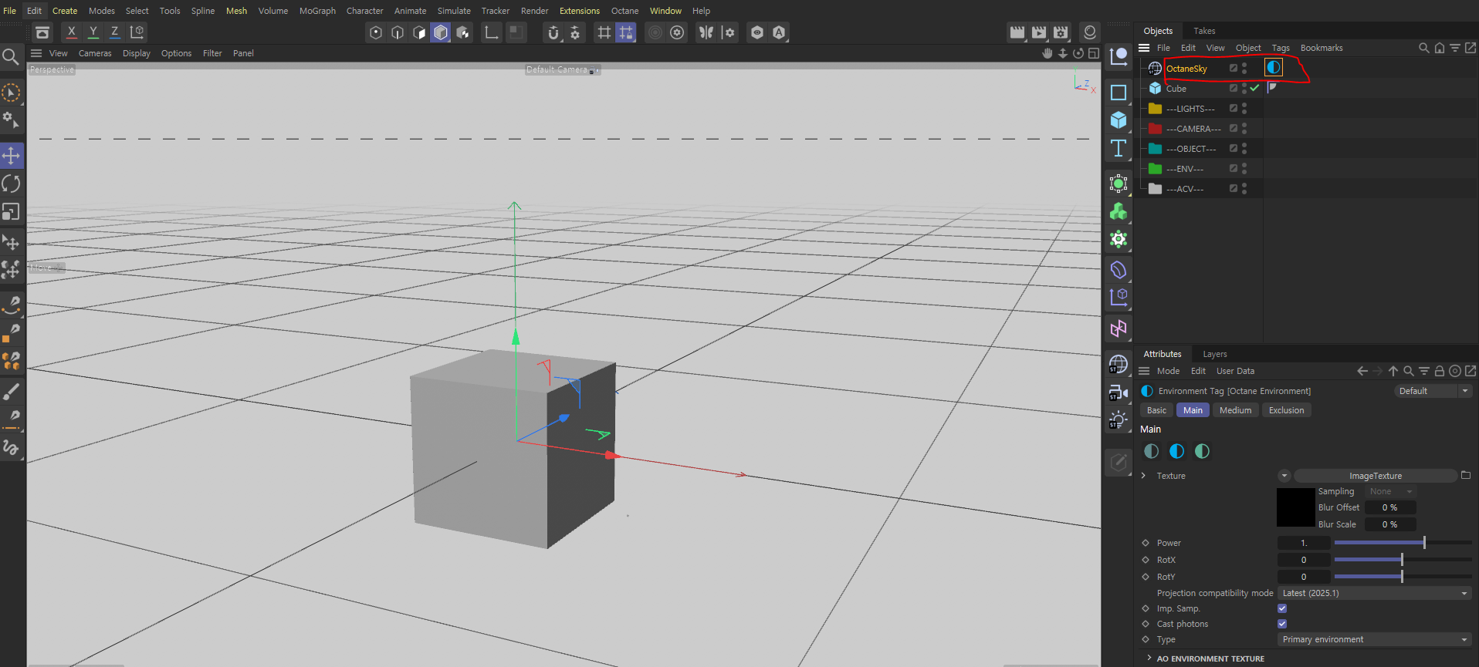Click the Object Manager home icon
Image resolution: width=1479 pixels, height=667 pixels.
pos(1440,48)
